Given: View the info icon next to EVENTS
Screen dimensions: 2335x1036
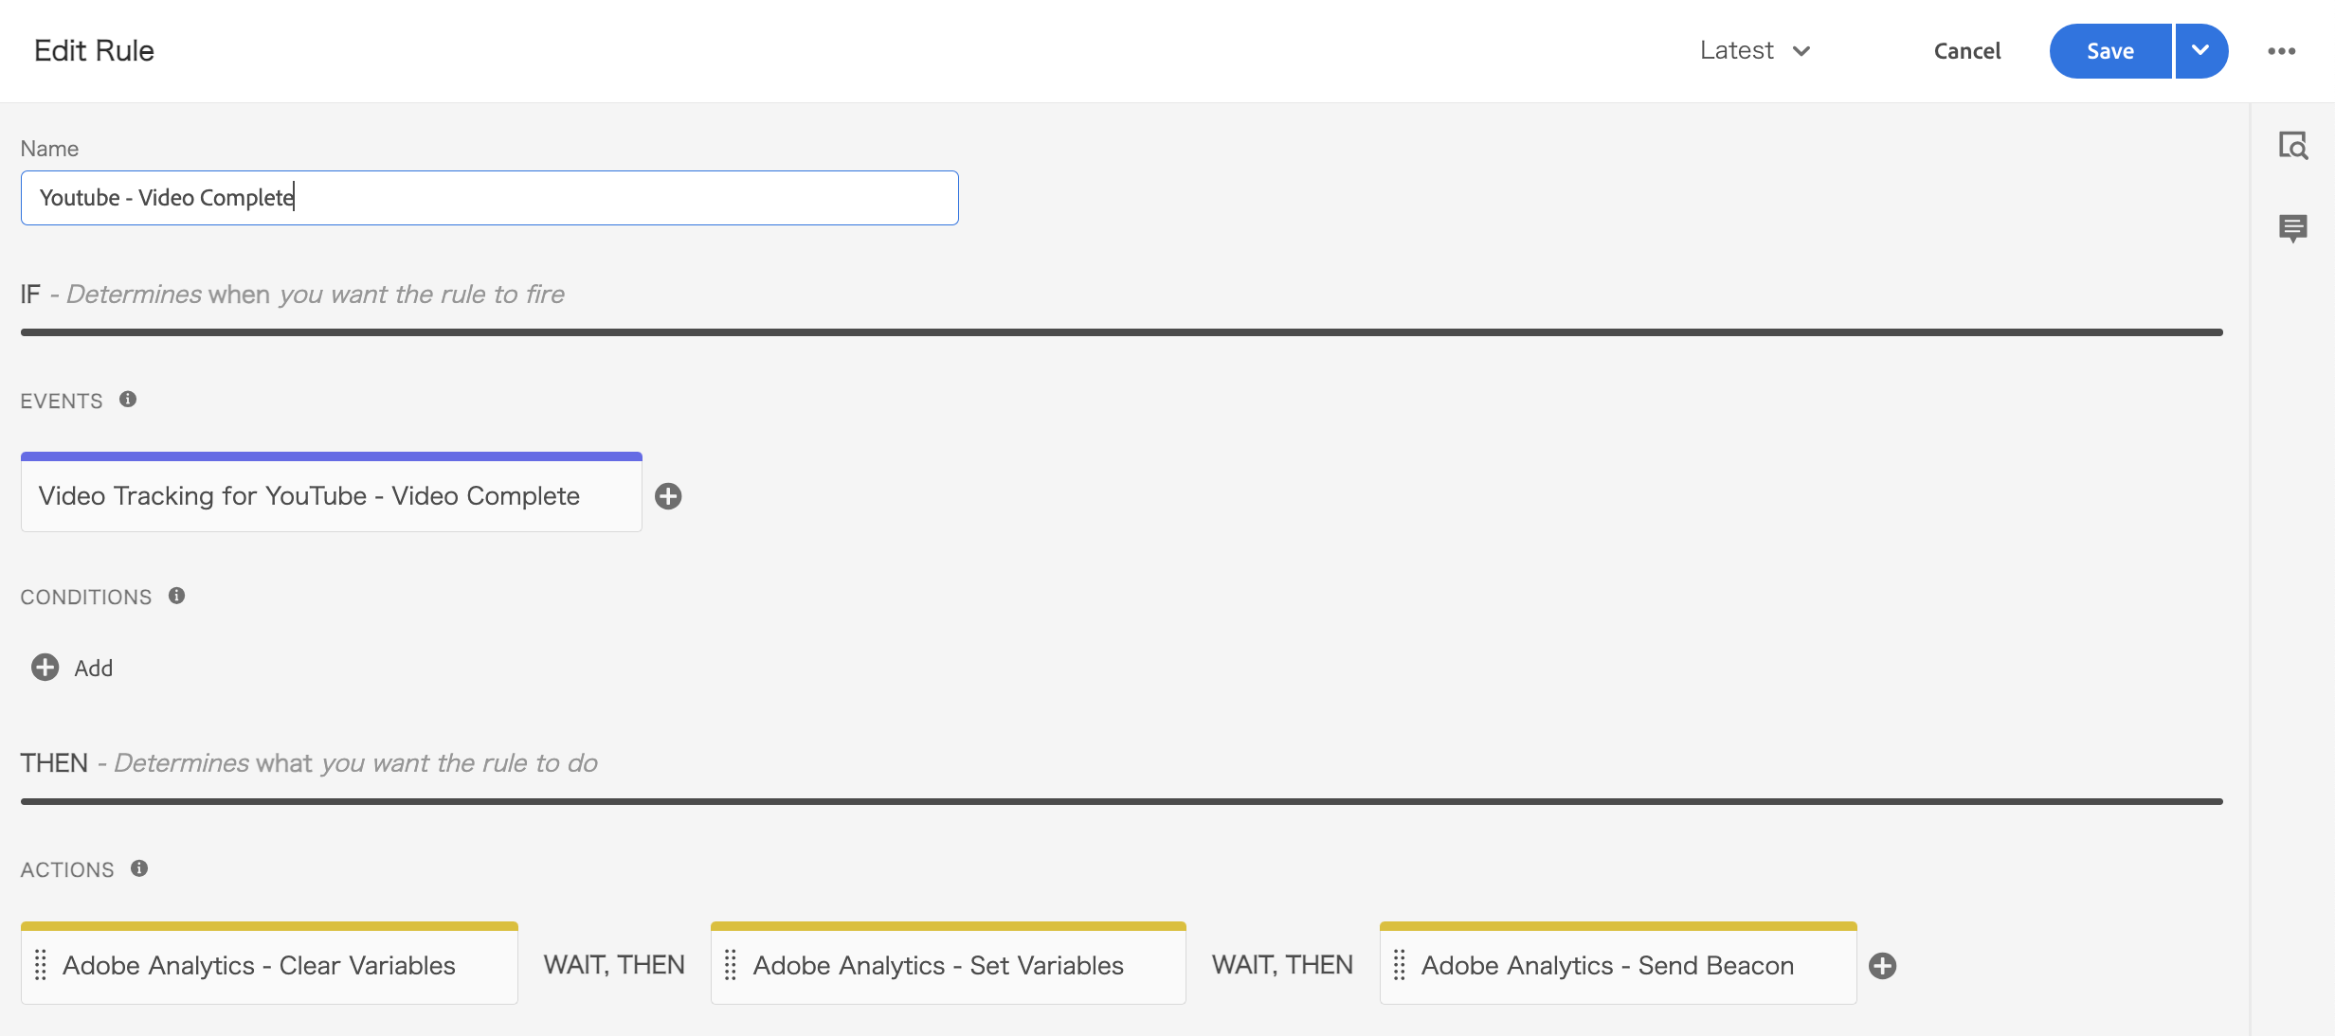Looking at the screenshot, I should pyautogui.click(x=129, y=399).
